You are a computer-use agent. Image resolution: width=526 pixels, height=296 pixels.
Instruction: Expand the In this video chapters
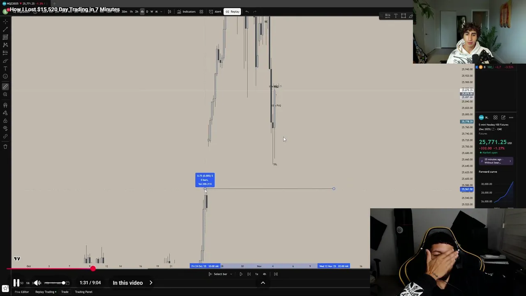pos(132,283)
